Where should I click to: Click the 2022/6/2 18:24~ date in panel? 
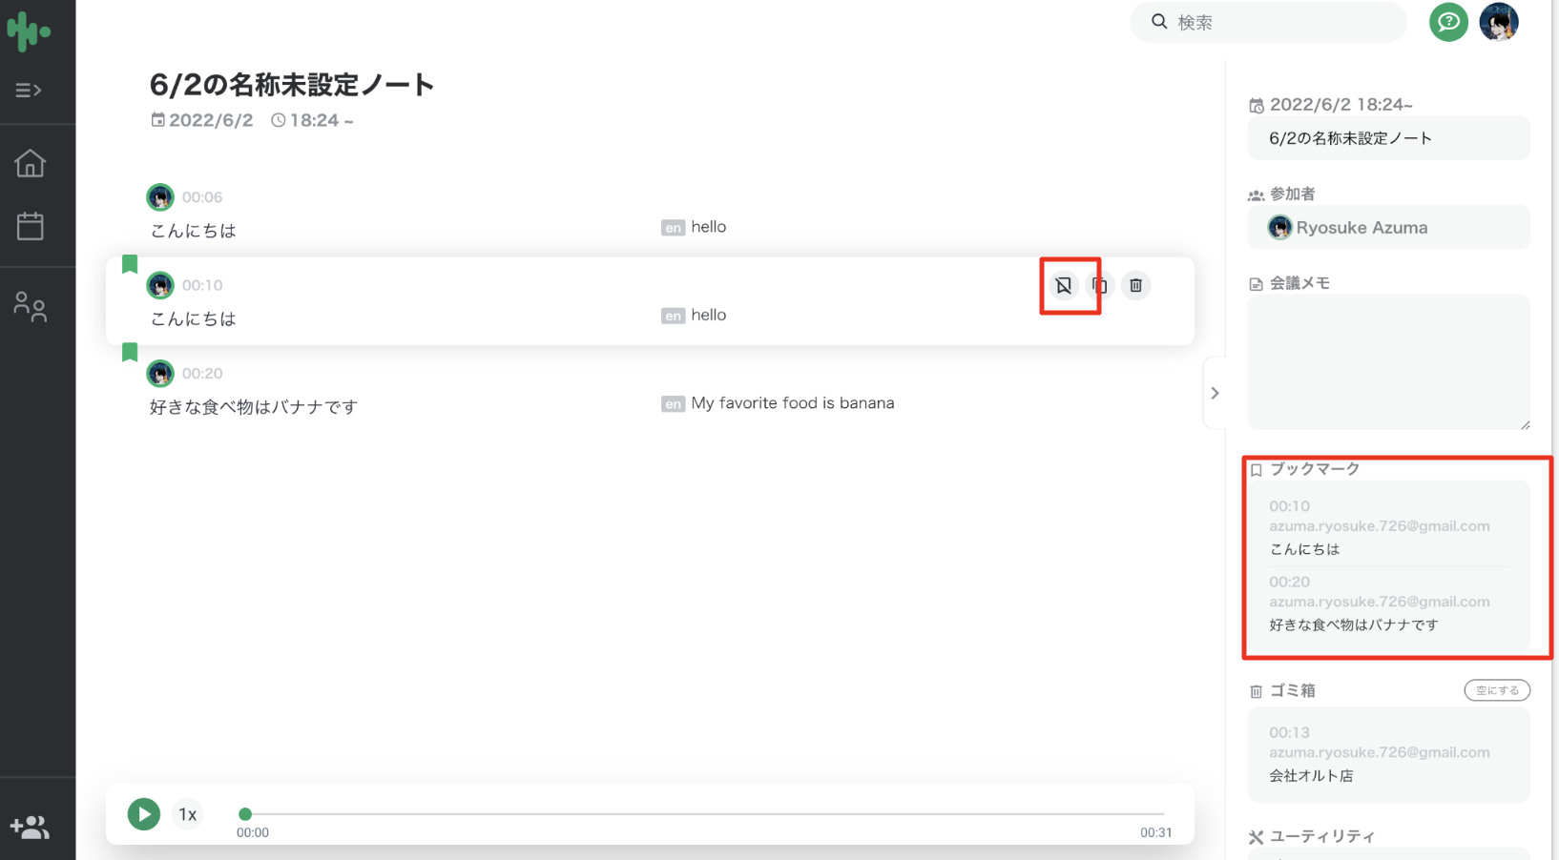coord(1341,105)
